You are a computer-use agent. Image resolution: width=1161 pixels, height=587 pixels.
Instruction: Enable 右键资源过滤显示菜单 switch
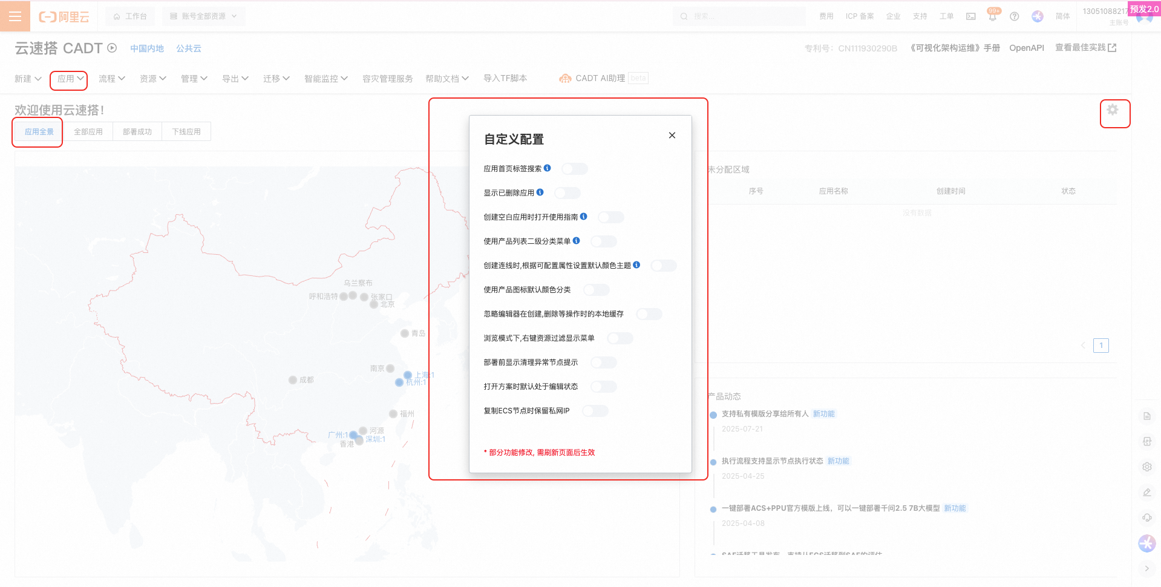(620, 338)
